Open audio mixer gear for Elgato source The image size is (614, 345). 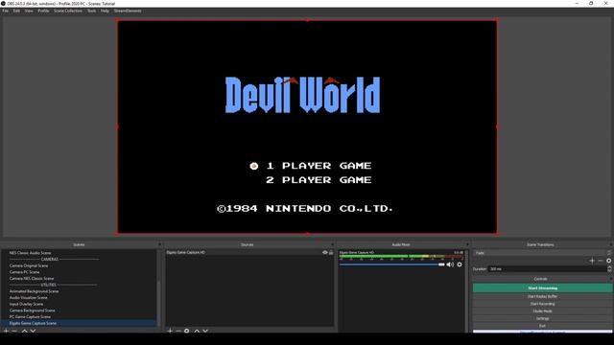[460, 264]
